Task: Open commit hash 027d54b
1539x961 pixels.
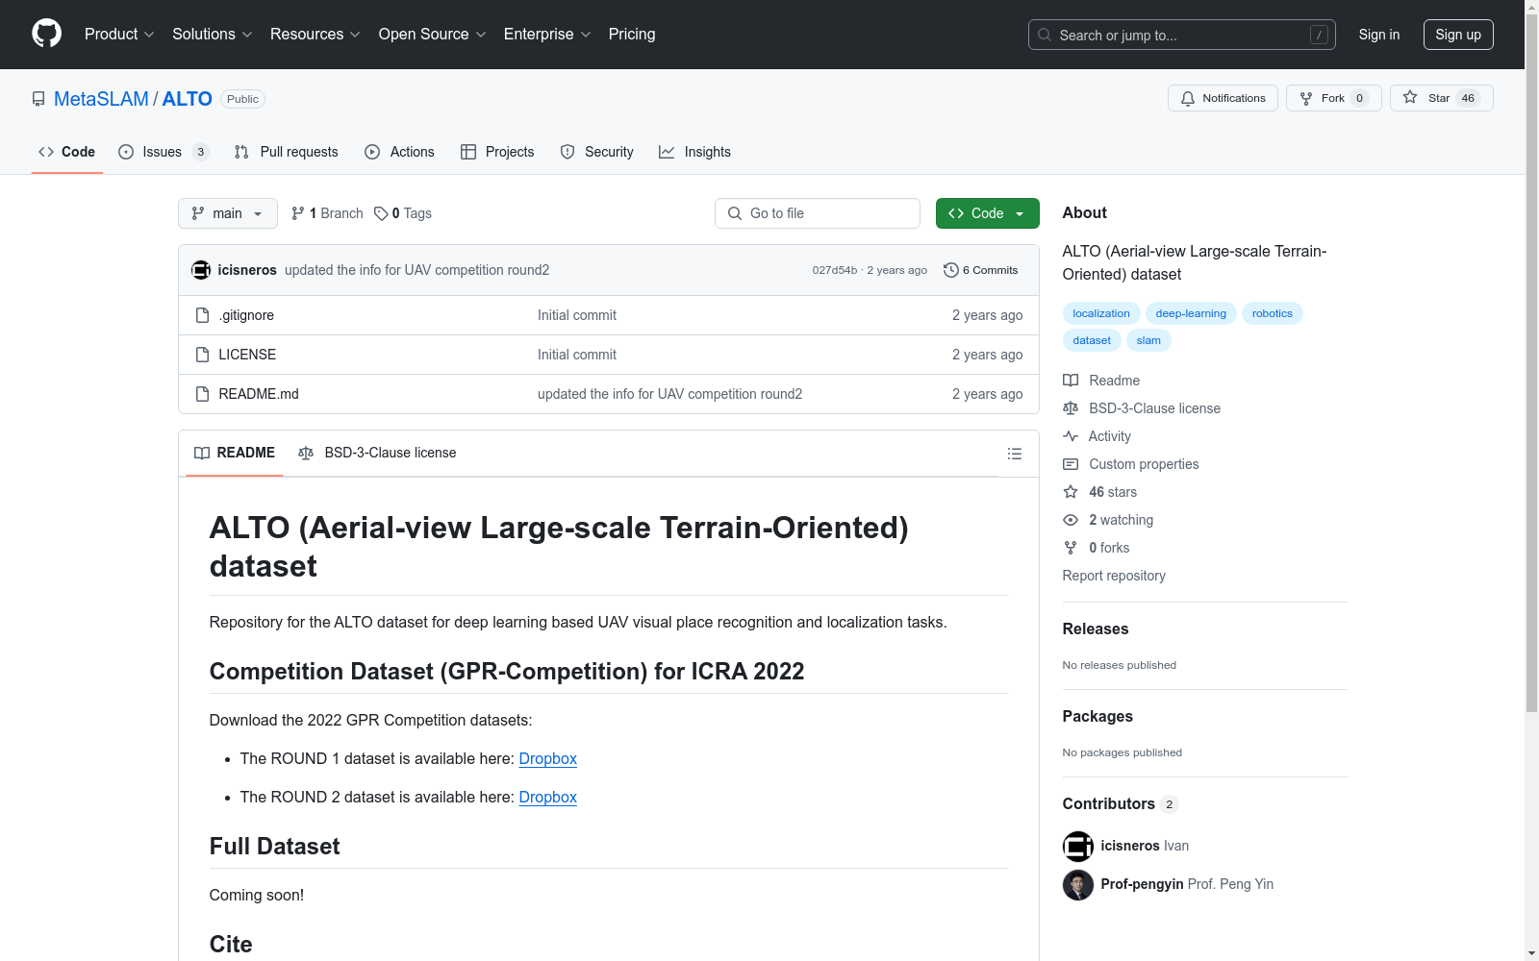Action: click(x=834, y=270)
